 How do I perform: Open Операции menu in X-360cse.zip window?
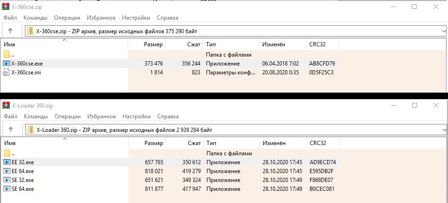(67, 18)
